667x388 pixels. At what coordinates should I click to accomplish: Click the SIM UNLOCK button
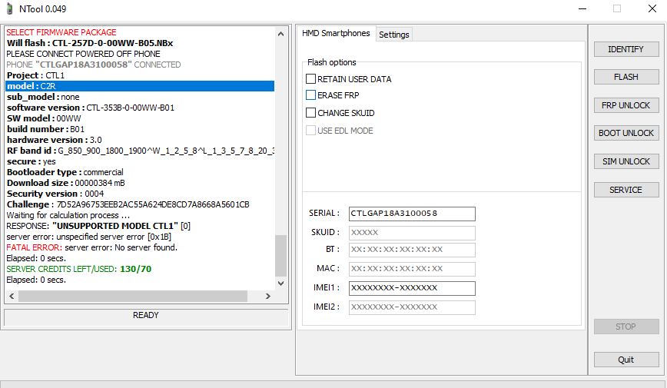pos(626,161)
